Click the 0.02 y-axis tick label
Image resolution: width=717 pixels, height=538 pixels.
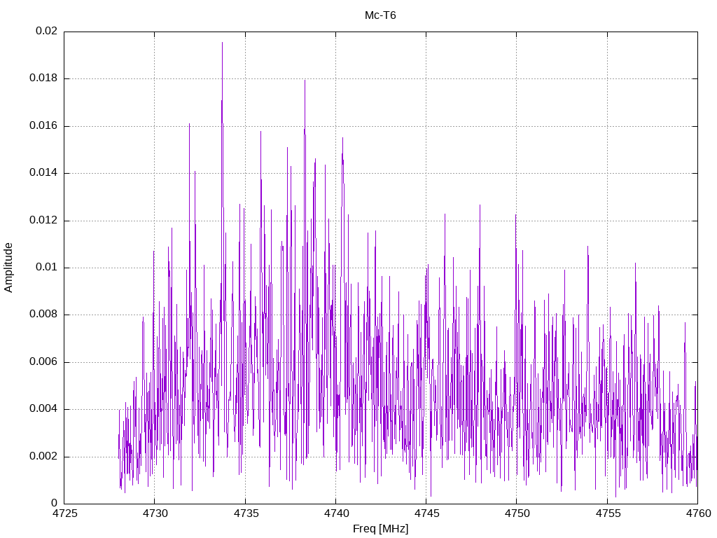pyautogui.click(x=47, y=31)
